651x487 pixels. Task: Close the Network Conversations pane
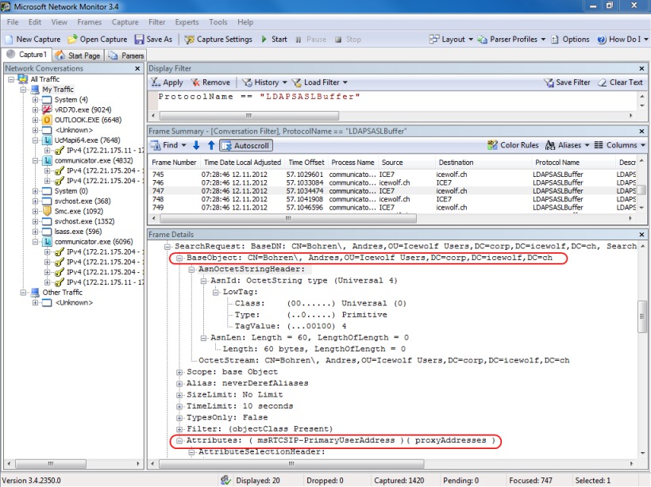click(x=138, y=68)
